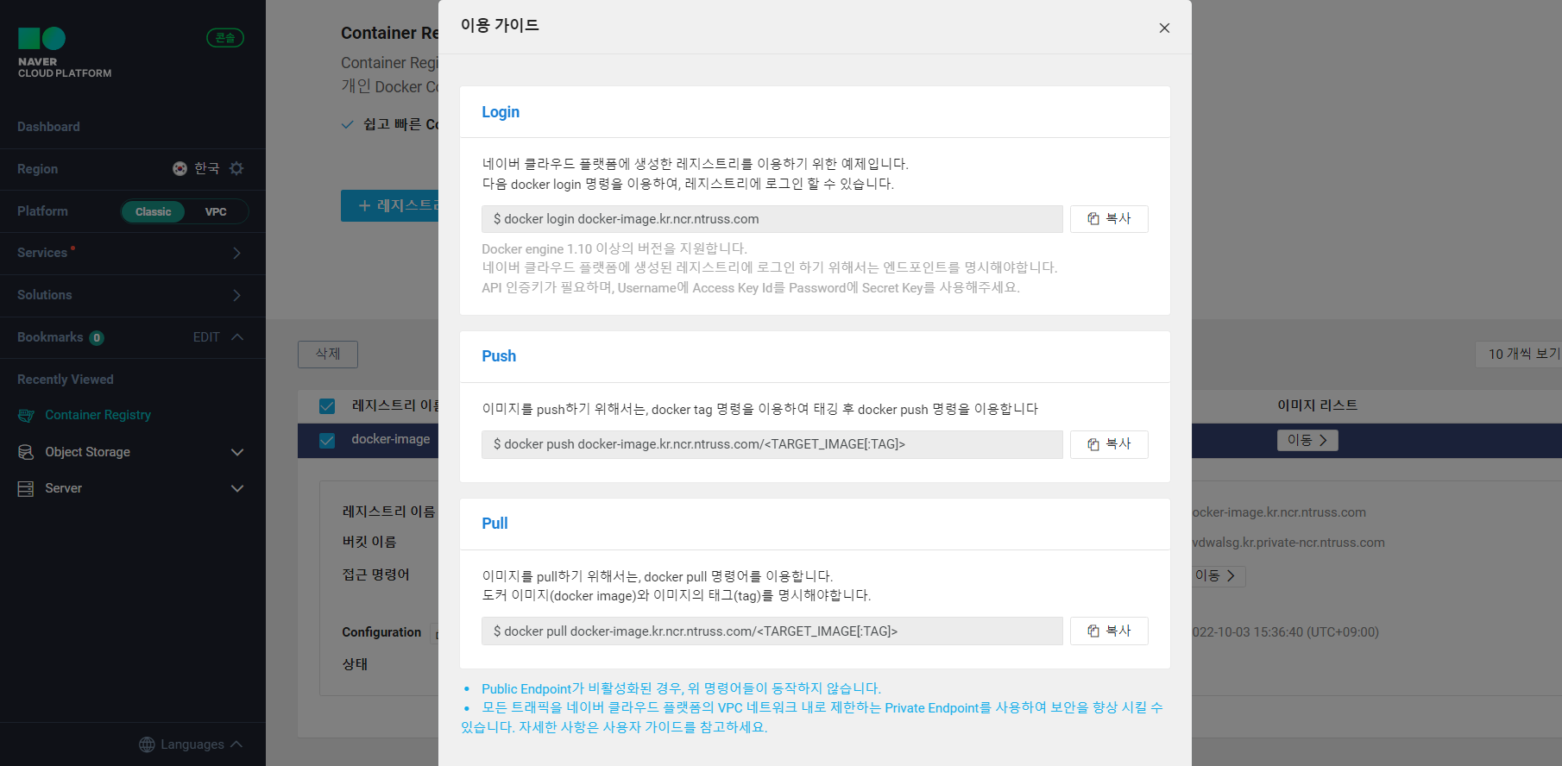Click the Login section heading
Image resolution: width=1562 pixels, height=766 pixels.
click(x=501, y=112)
